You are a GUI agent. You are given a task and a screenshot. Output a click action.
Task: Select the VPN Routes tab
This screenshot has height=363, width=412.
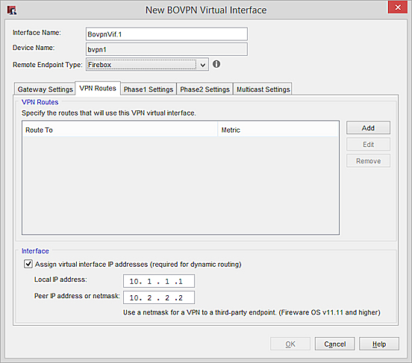pyautogui.click(x=98, y=88)
